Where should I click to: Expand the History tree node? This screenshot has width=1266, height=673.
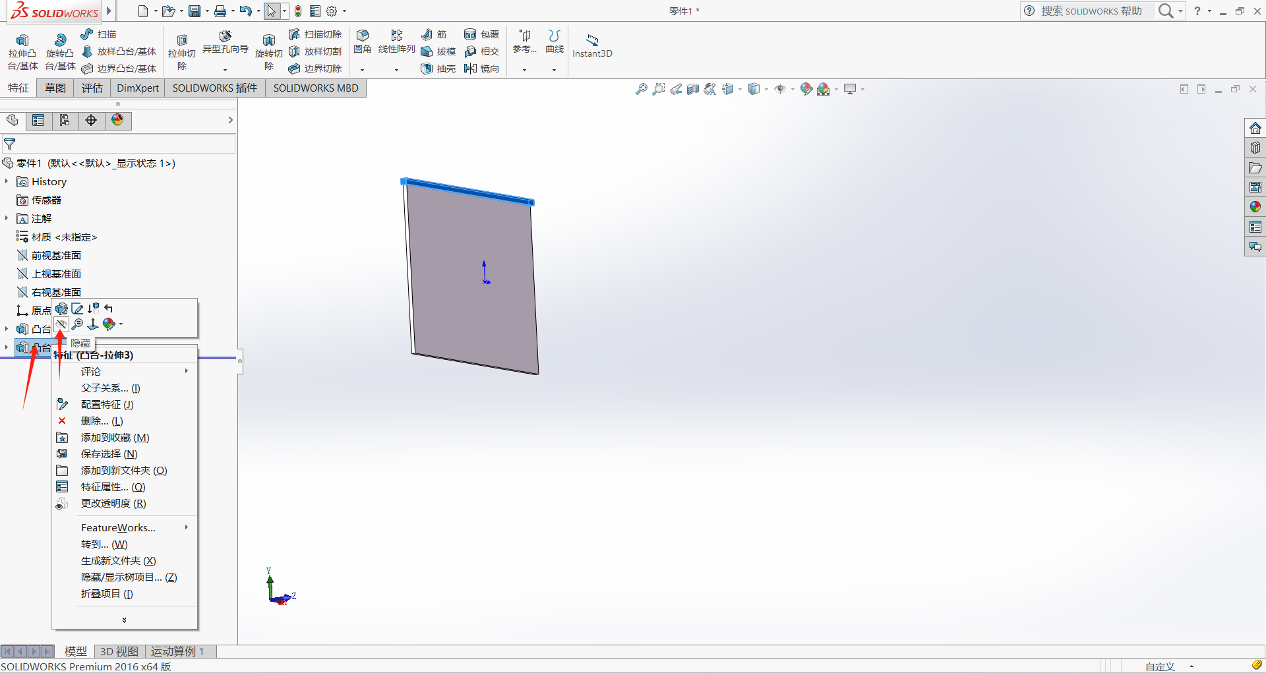click(7, 181)
